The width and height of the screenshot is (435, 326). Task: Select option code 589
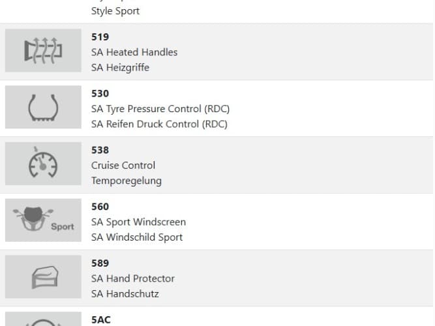[x=100, y=263]
